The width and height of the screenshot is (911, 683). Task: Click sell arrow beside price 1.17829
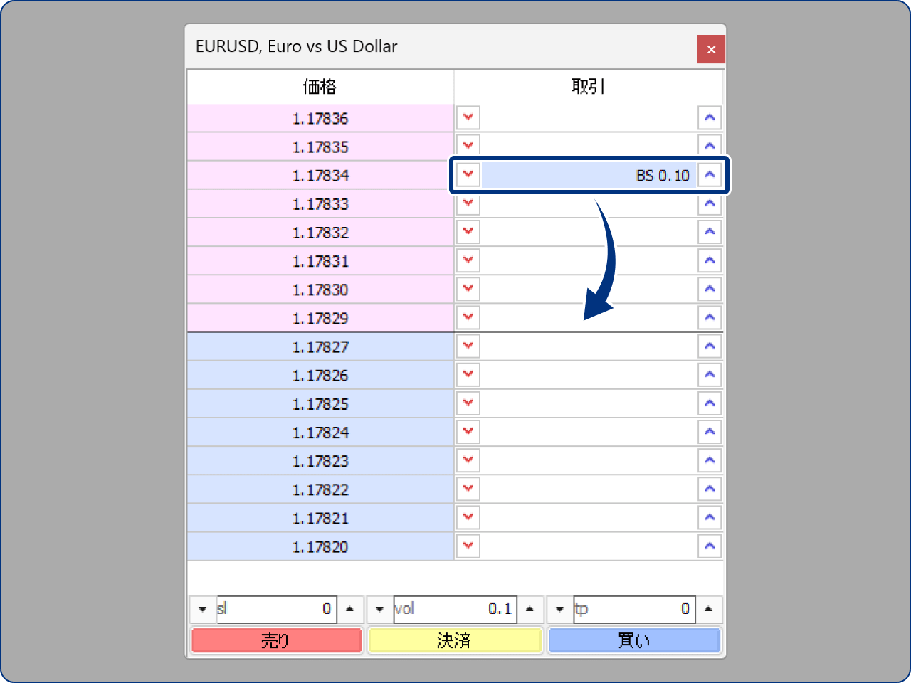pos(468,317)
